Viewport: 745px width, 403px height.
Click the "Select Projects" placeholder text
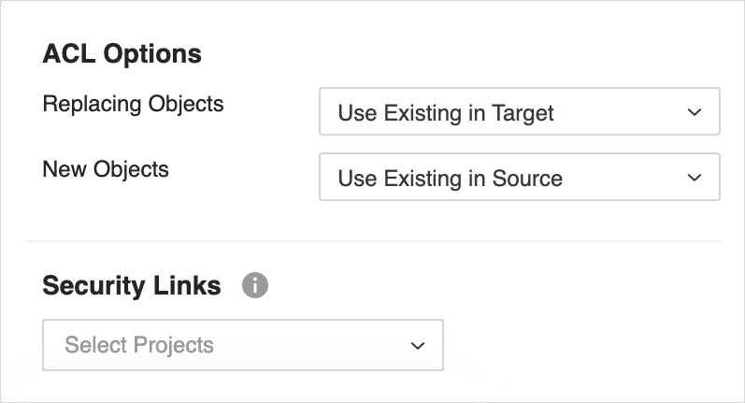(x=139, y=345)
